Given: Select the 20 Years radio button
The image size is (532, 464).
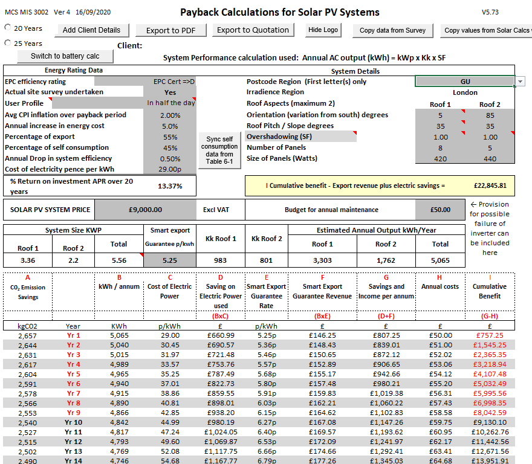Looking at the screenshot, I should 8,28.
